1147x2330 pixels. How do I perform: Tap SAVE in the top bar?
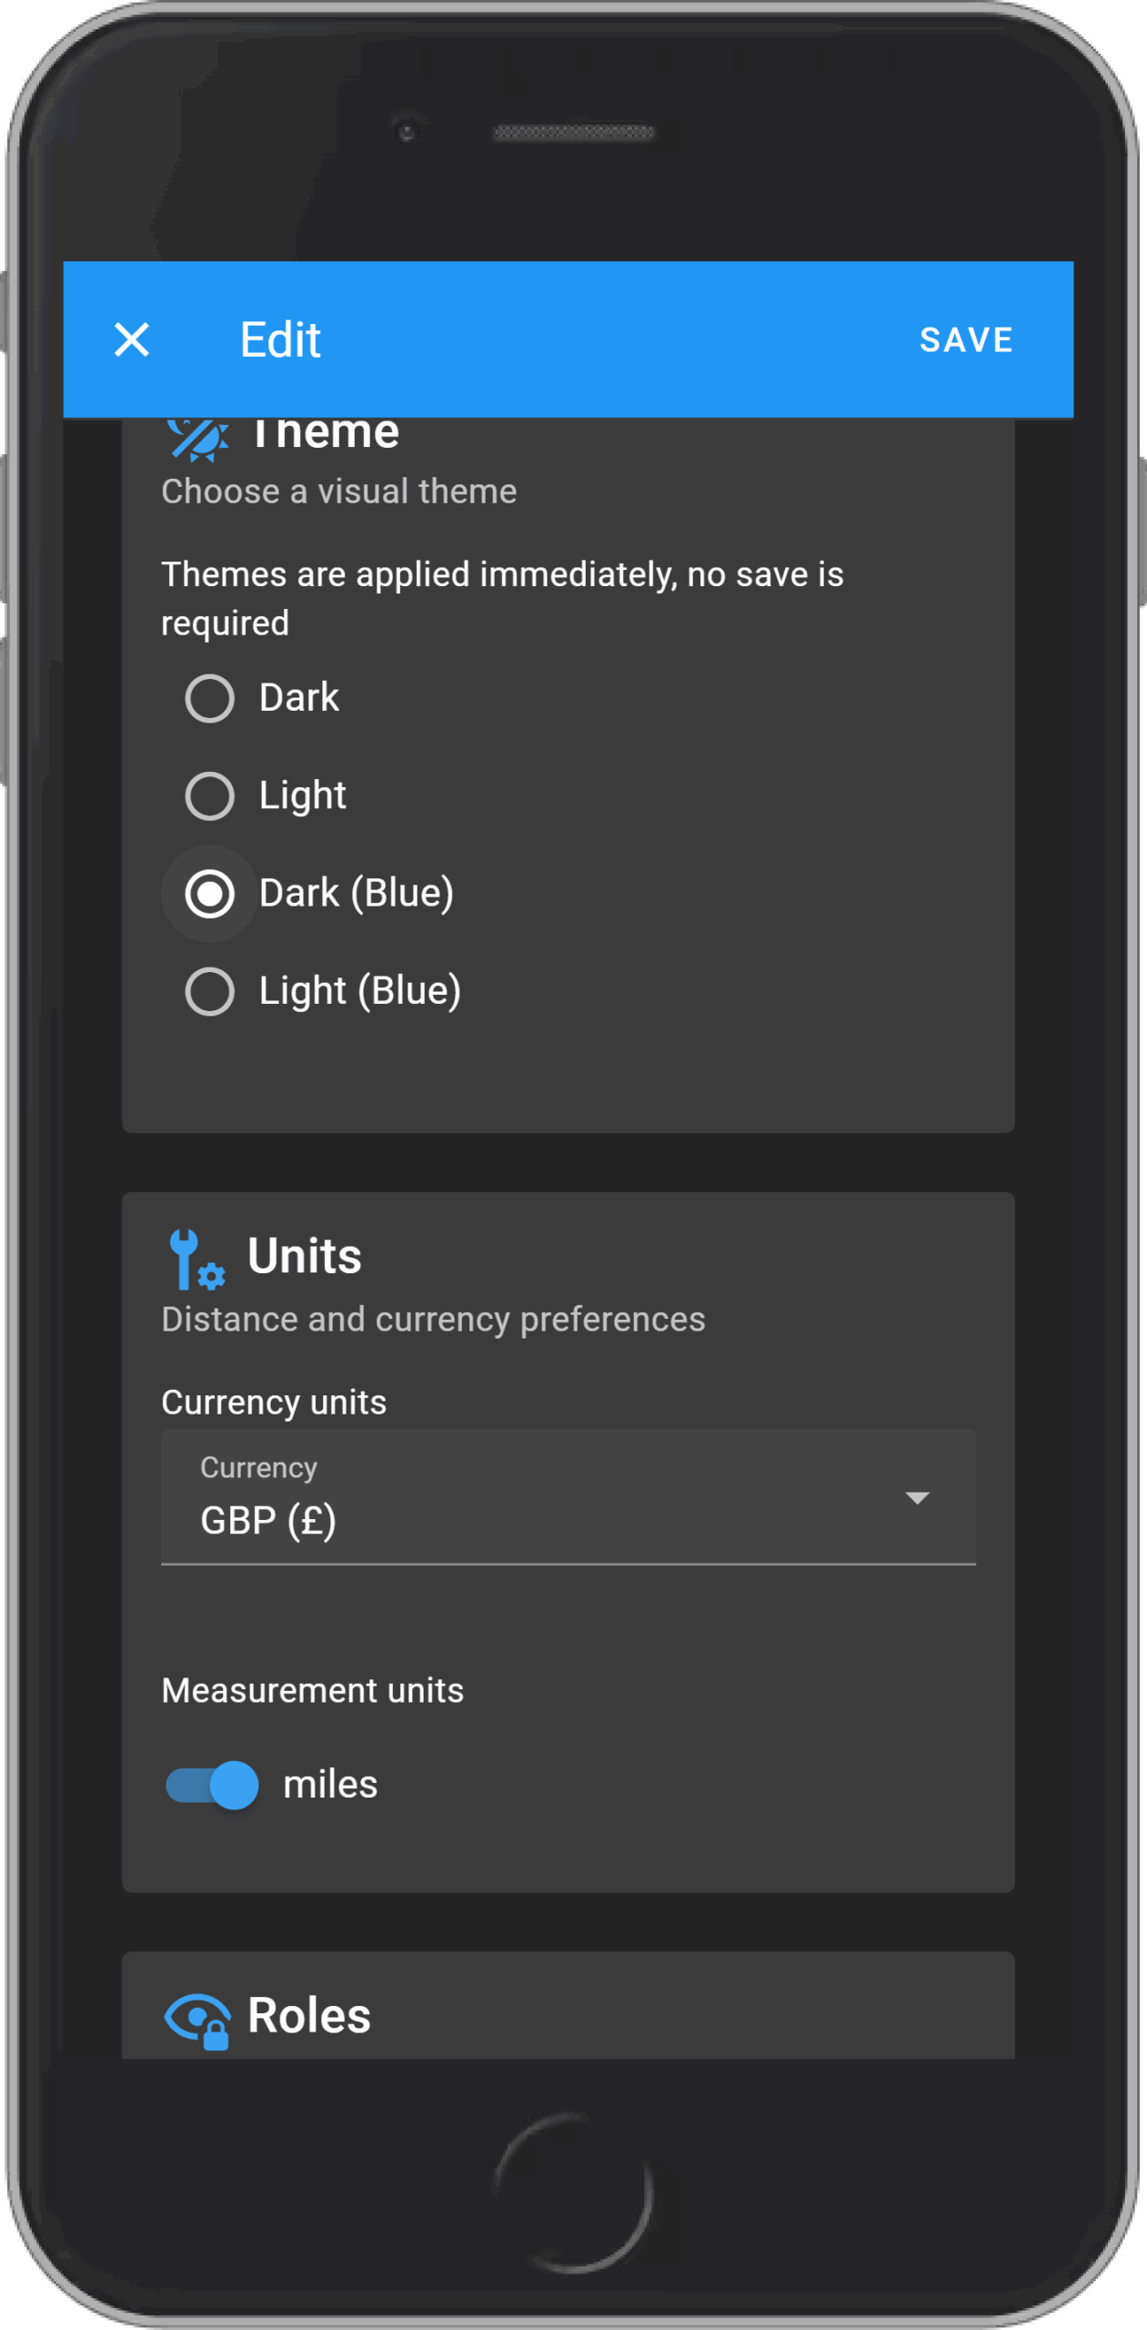(966, 340)
